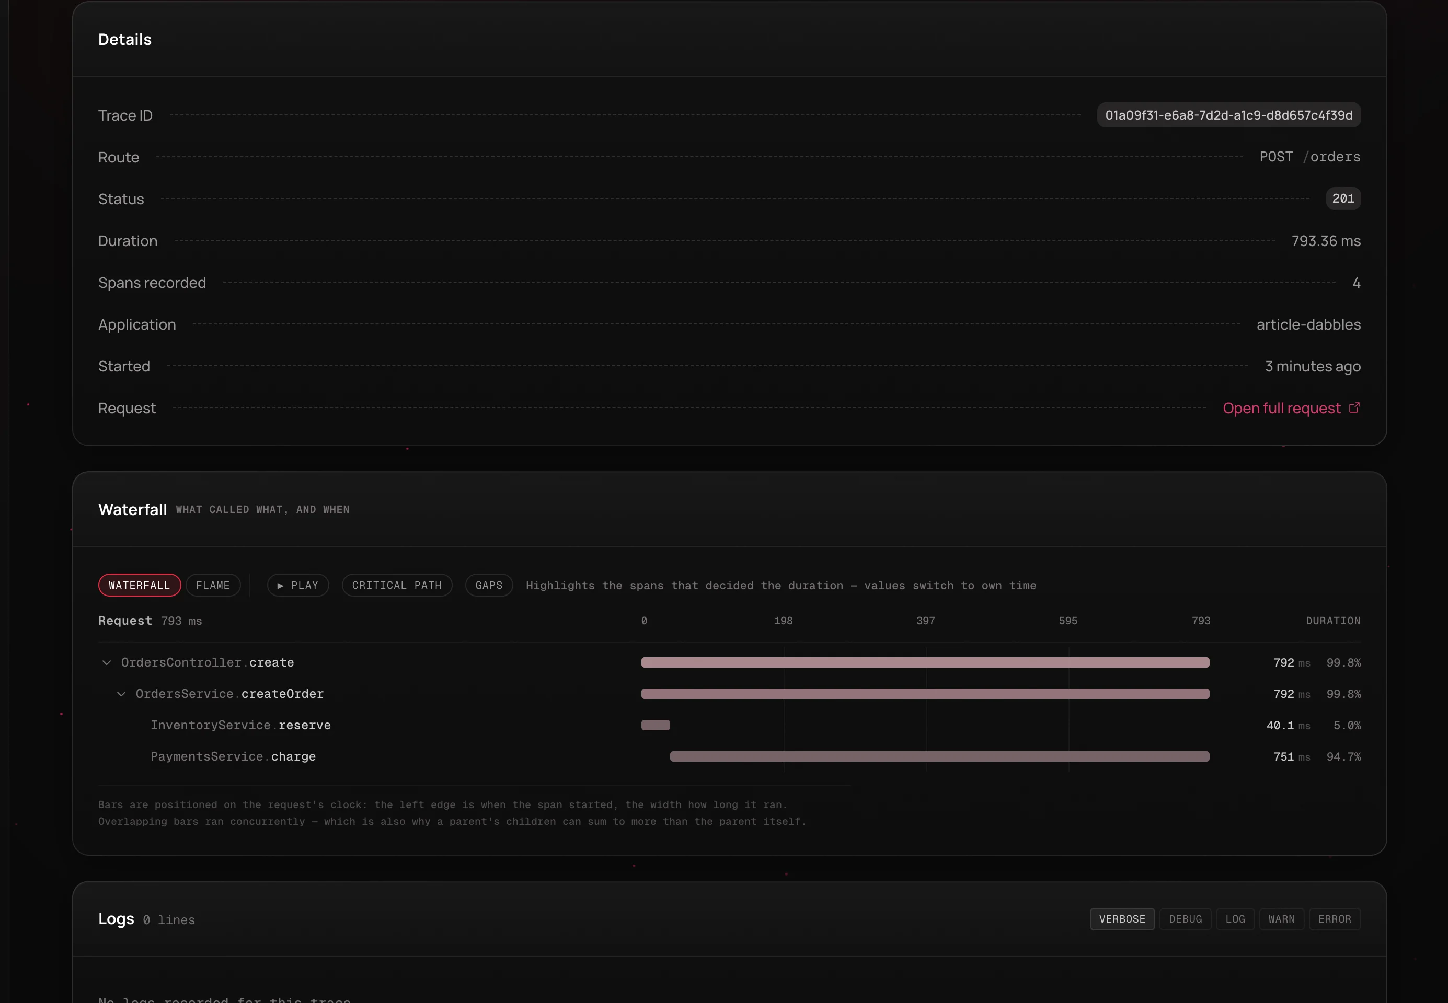Click the OrdersController.create timeline bar
Image resolution: width=1448 pixels, height=1003 pixels.
(x=925, y=662)
